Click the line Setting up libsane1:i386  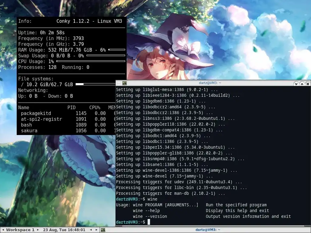pos(162,164)
